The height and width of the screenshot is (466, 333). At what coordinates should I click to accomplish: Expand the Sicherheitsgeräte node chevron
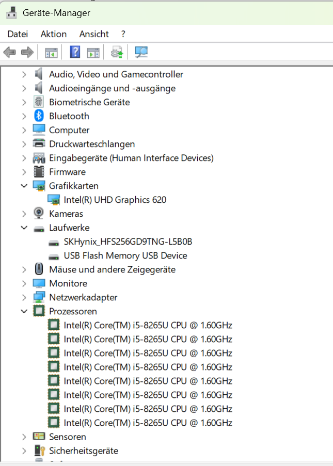(24, 451)
